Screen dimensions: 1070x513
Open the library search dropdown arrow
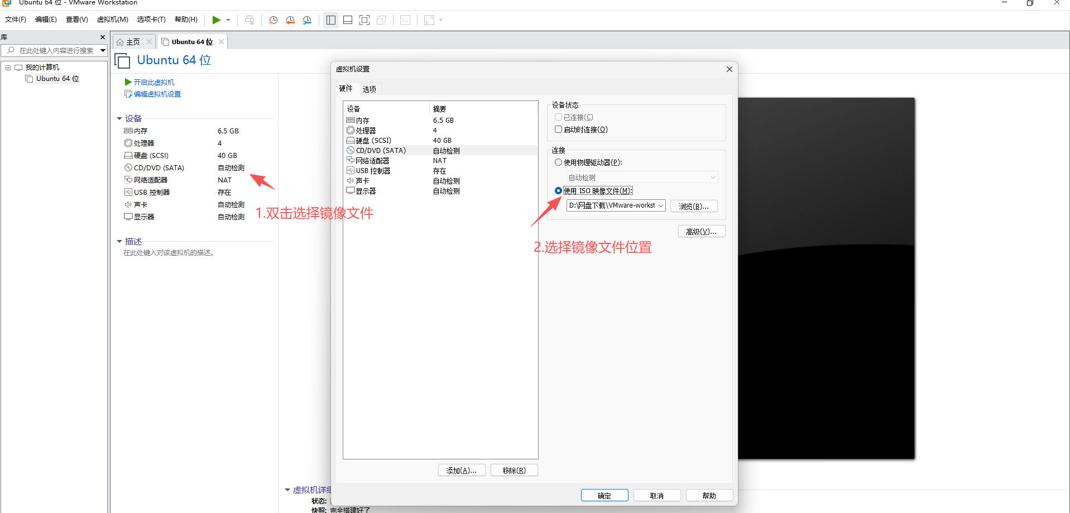[x=103, y=50]
